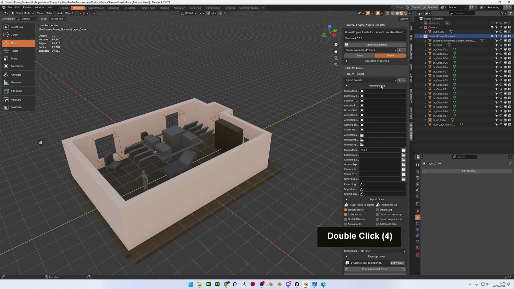Toggle X-ray display in viewport header

pyautogui.click(x=387, y=13)
